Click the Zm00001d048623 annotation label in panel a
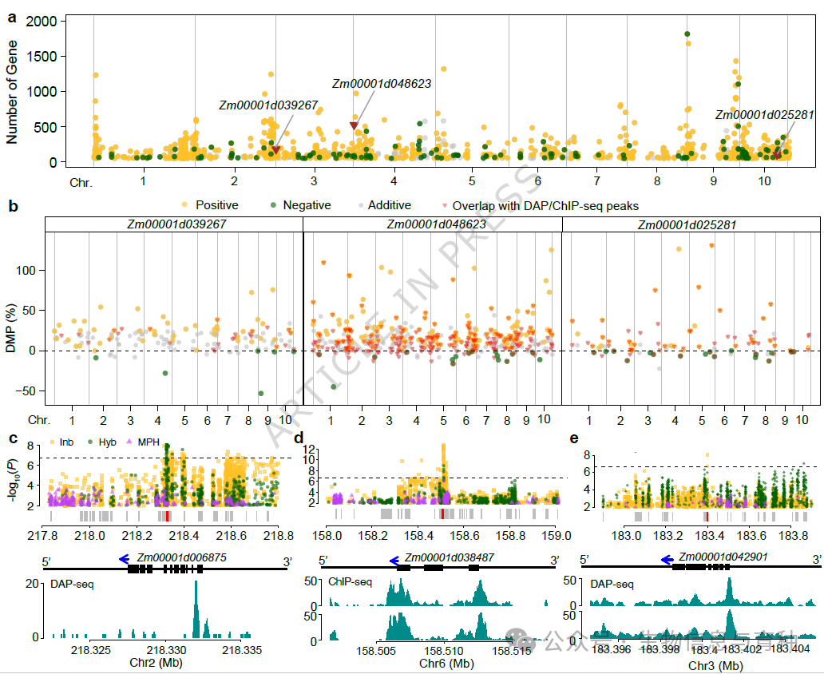Image resolution: width=824 pixels, height=674 pixels. tap(382, 84)
